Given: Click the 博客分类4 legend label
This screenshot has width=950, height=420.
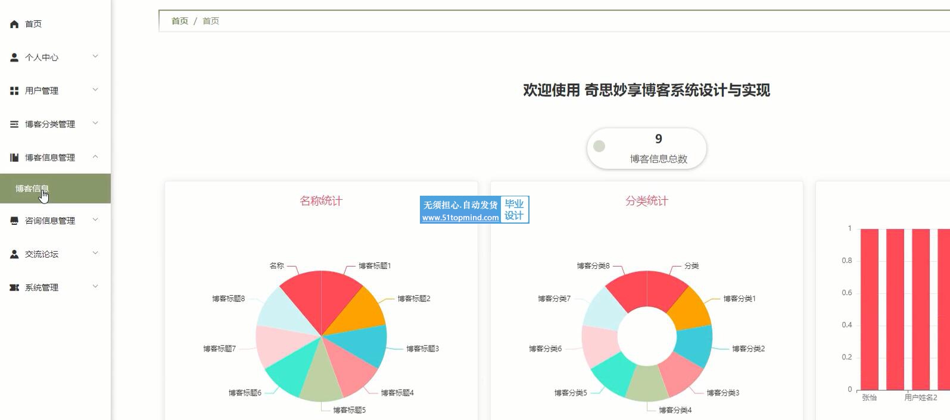Looking at the screenshot, I should pos(675,410).
